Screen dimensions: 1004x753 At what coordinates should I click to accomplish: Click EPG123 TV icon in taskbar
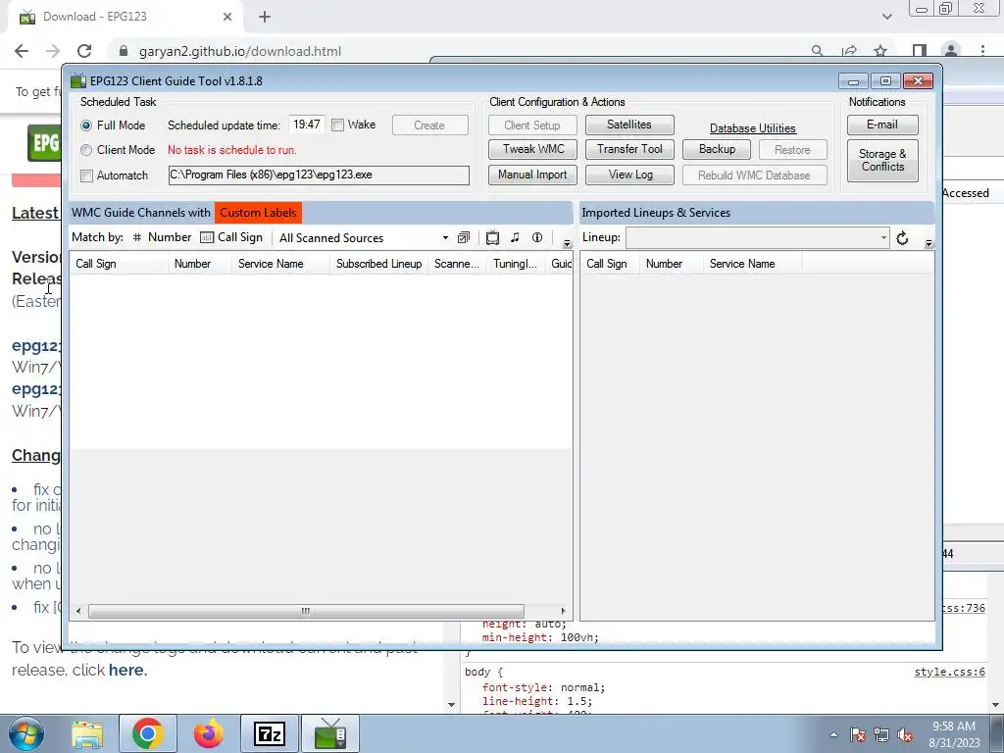330,733
